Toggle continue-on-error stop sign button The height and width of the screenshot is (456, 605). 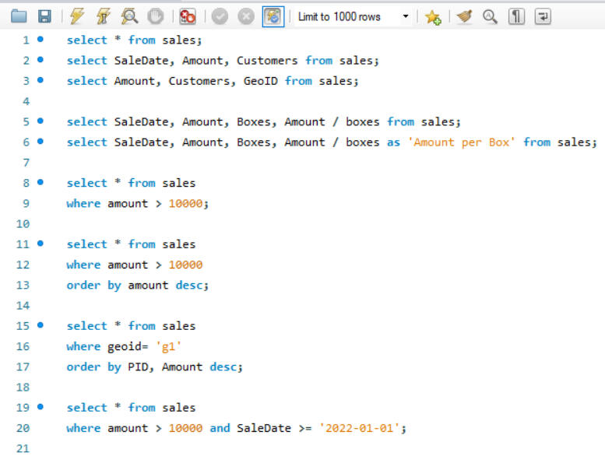pos(187,16)
